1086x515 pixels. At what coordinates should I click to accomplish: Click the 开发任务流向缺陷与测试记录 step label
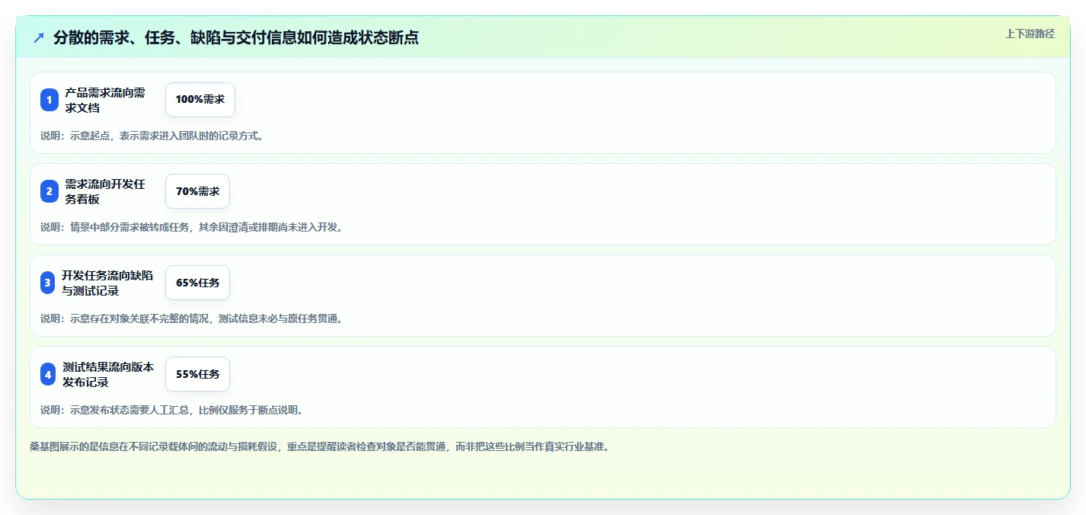107,283
